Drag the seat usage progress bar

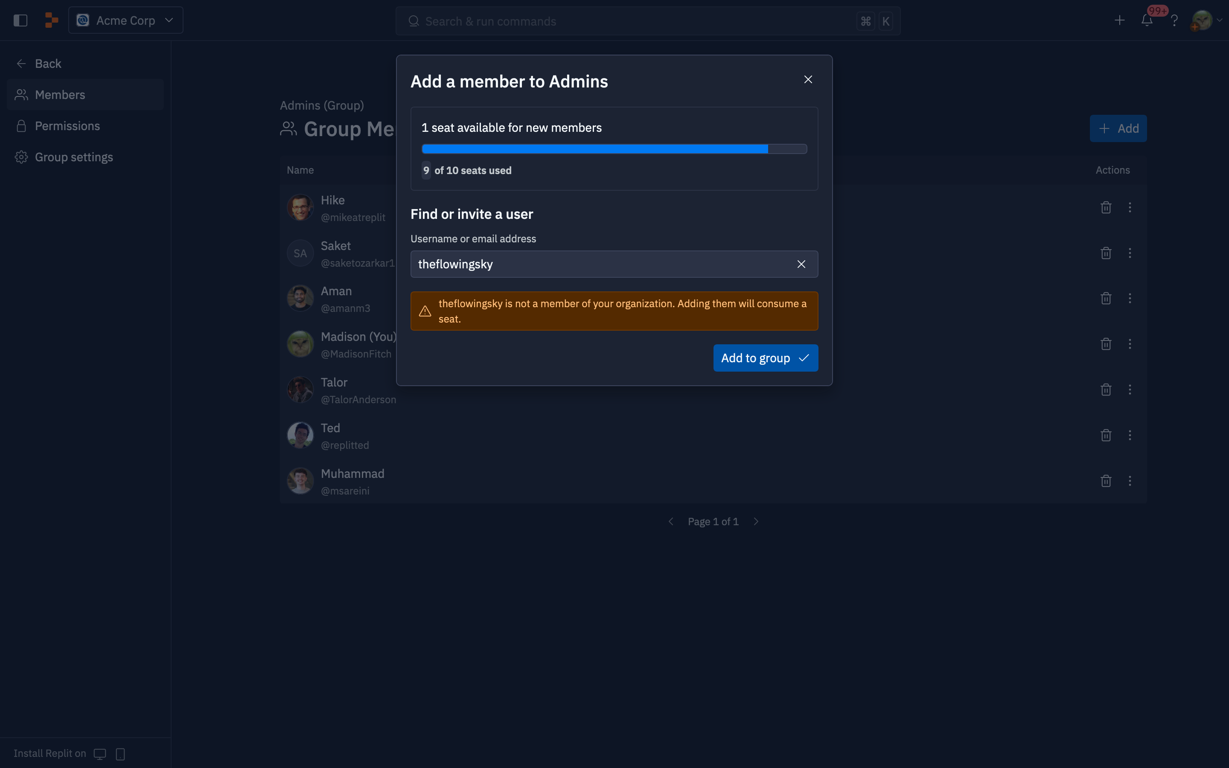click(x=614, y=148)
